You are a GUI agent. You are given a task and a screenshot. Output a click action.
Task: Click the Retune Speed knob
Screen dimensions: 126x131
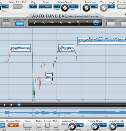95,127
